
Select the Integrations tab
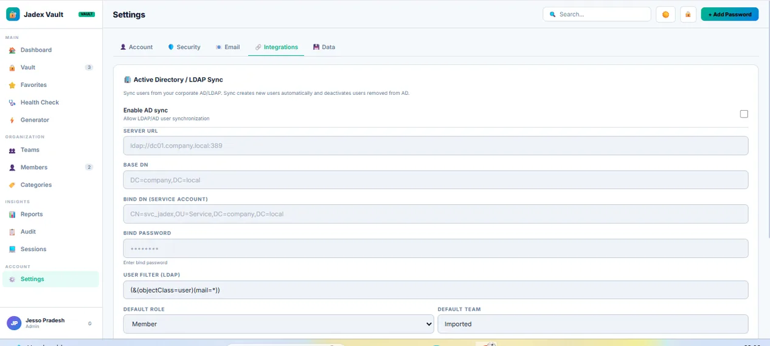tap(276, 47)
